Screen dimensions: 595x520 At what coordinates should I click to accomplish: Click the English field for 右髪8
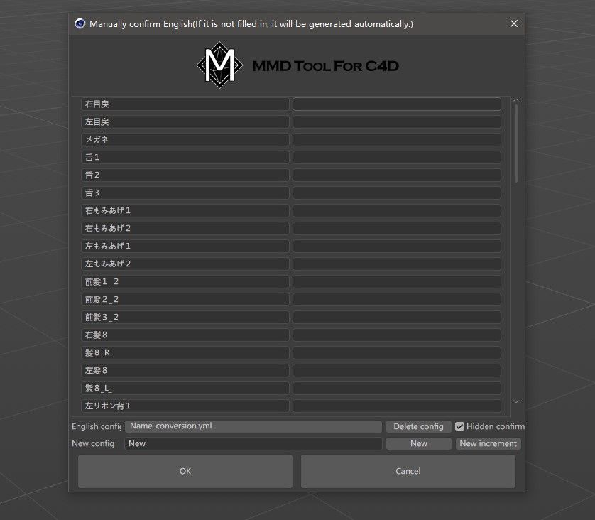click(x=396, y=335)
